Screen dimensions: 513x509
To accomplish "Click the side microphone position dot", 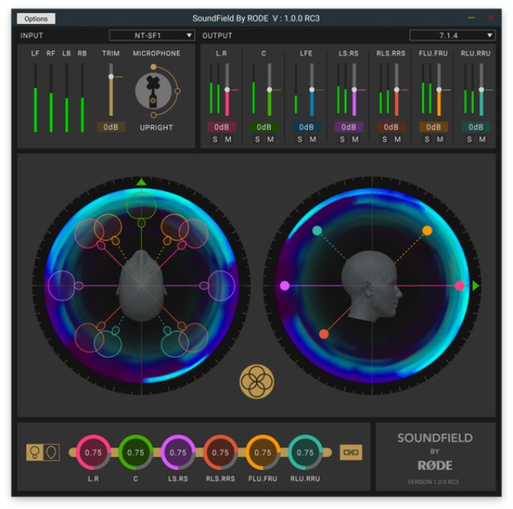I will click(177, 91).
